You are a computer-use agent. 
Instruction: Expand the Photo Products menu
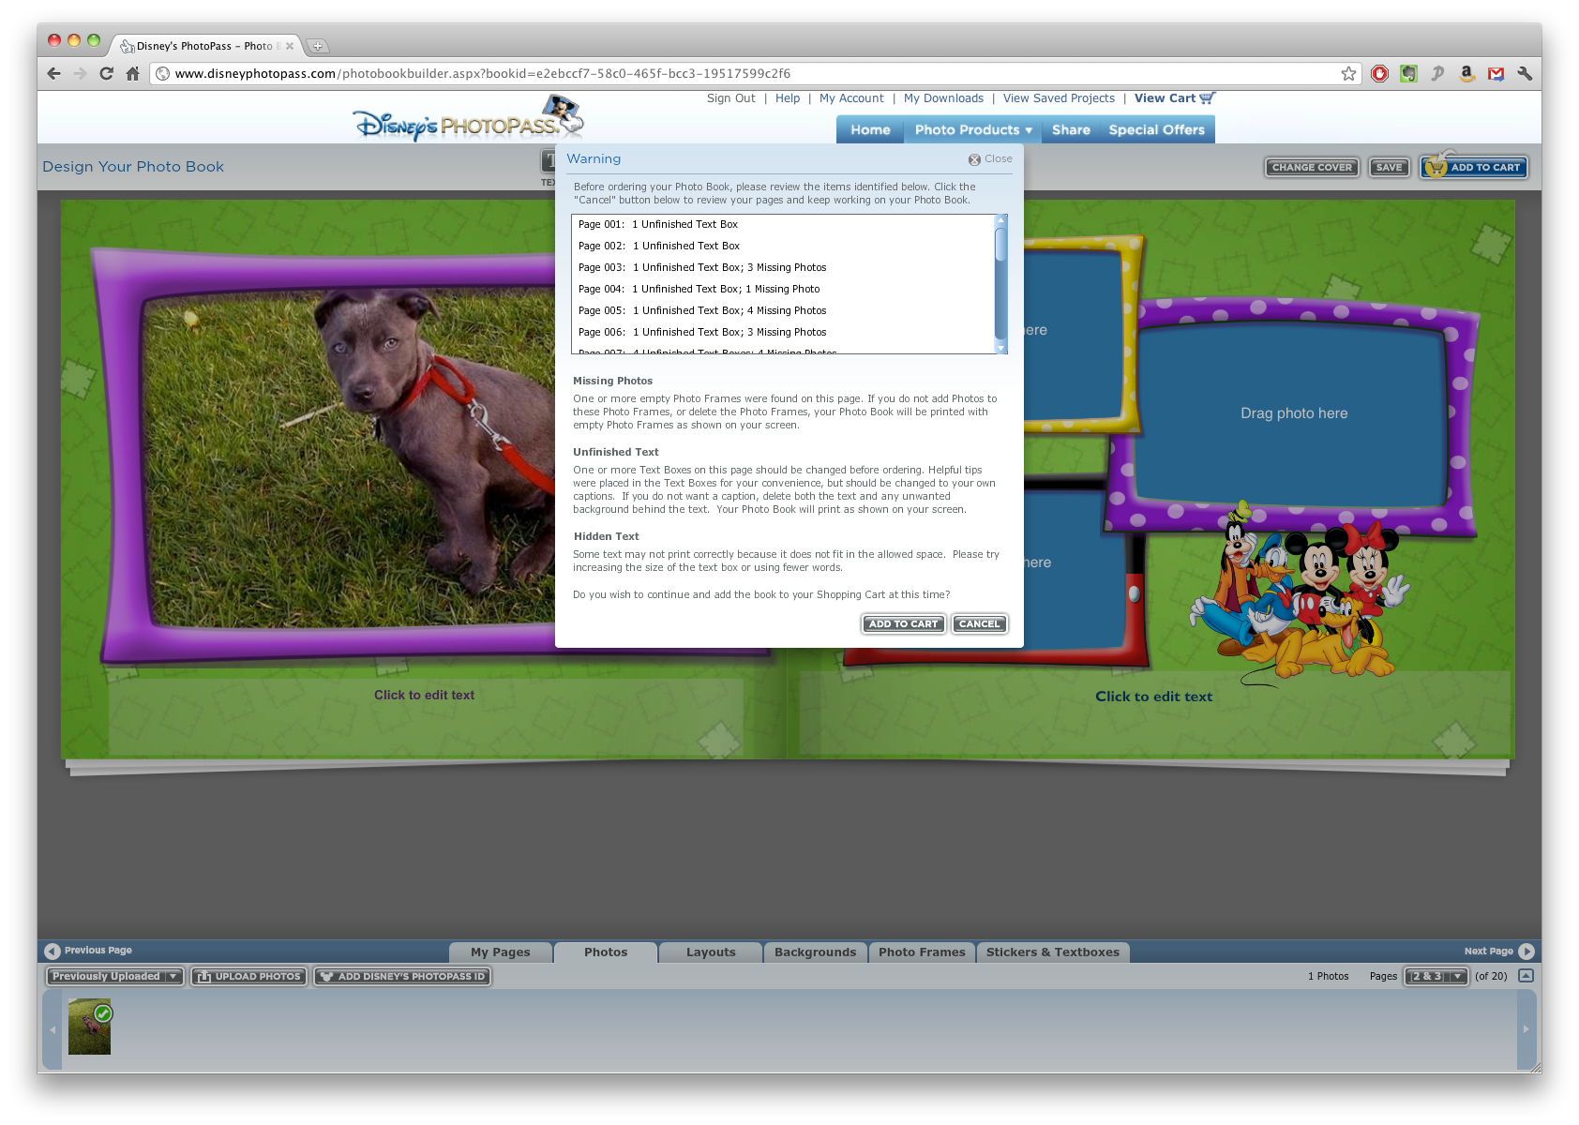coord(973,130)
